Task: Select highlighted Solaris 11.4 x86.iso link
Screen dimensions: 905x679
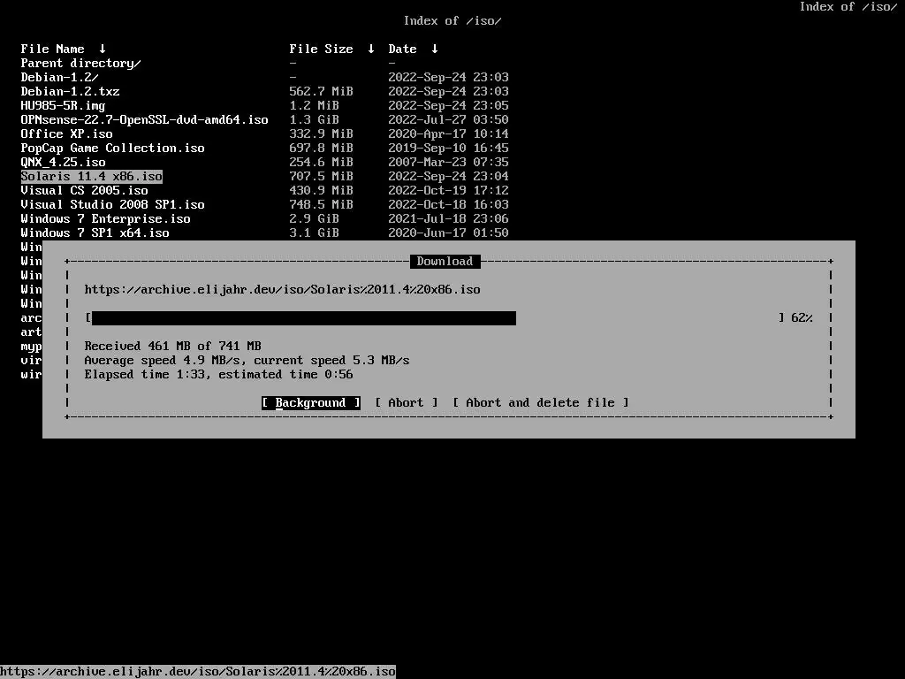Action: [x=92, y=176]
